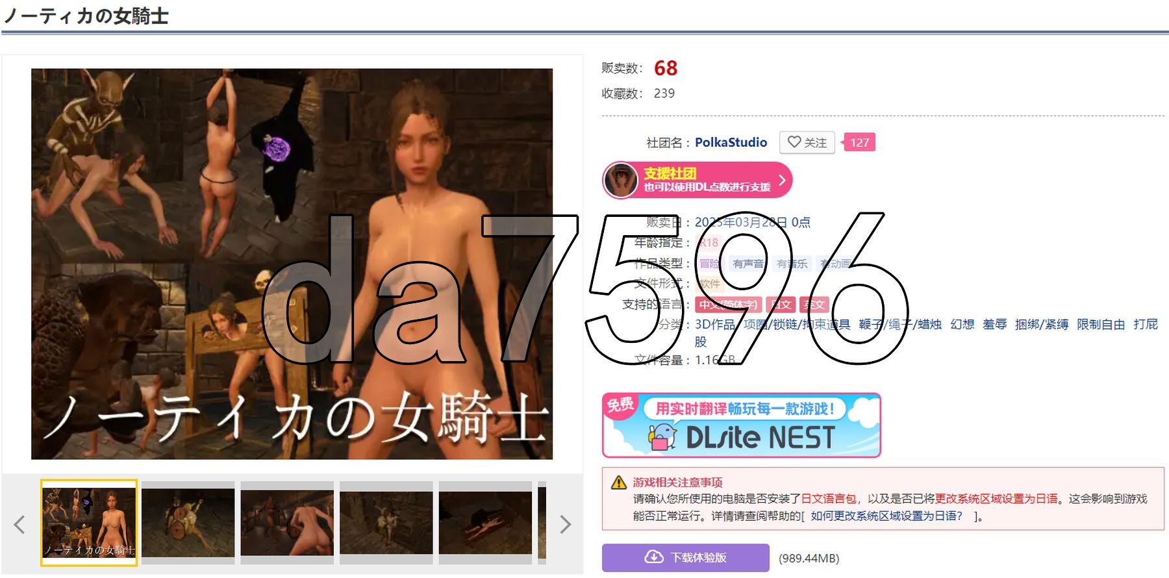Open the 支援社团 support circle banner
This screenshot has height=578, width=1169.
click(x=698, y=180)
